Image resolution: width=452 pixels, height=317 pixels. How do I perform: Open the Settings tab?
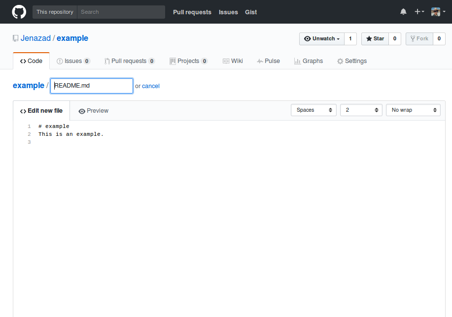[352, 61]
